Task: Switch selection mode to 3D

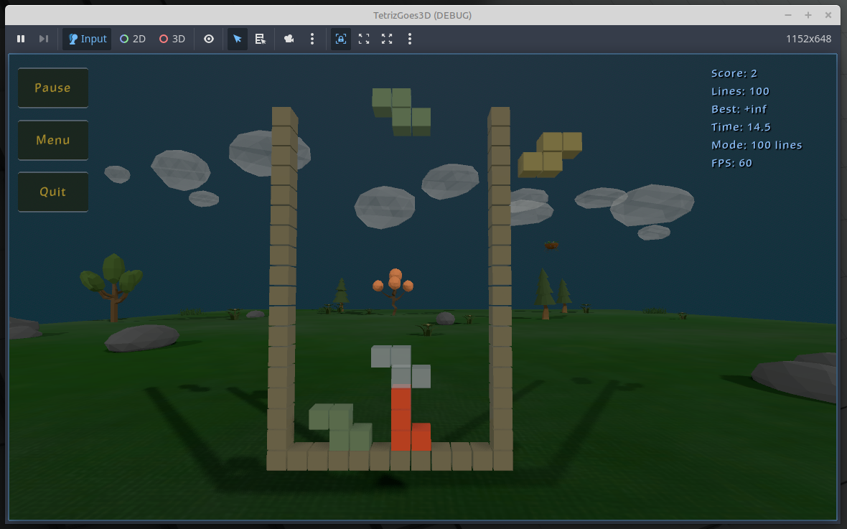Action: coord(172,39)
